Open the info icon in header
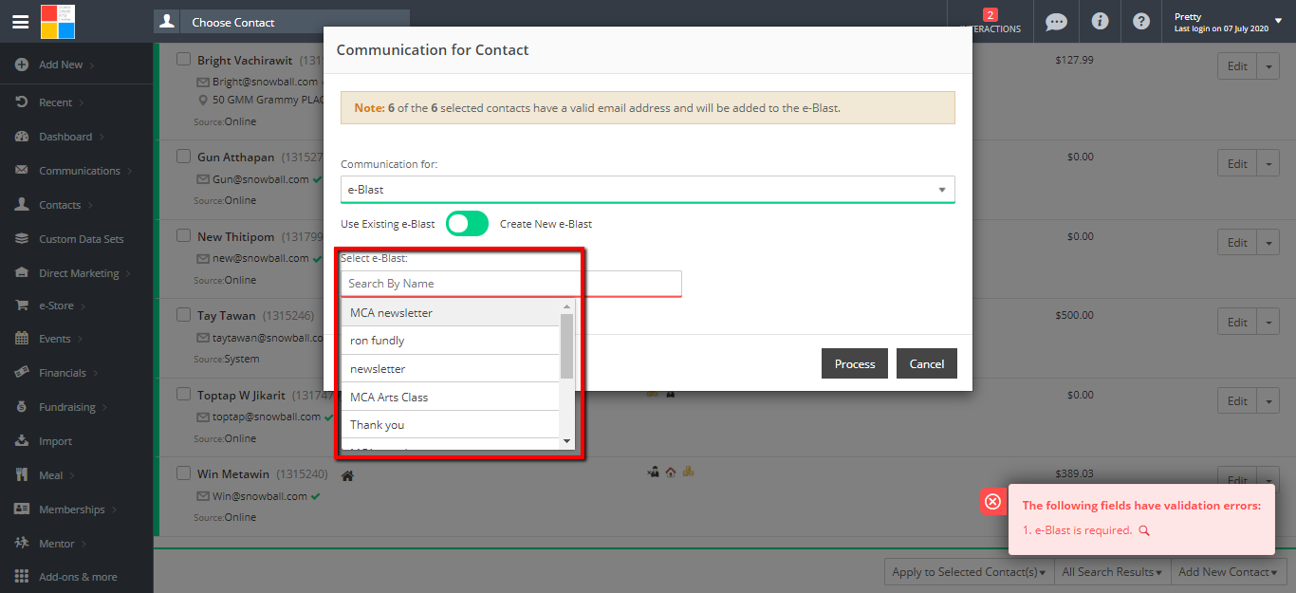The width and height of the screenshot is (1296, 593). click(x=1100, y=22)
